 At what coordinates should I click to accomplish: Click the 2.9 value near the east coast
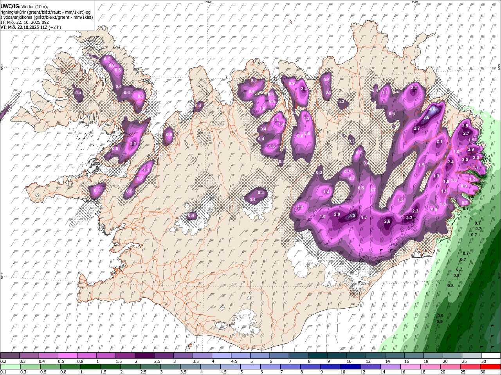[x=471, y=149]
